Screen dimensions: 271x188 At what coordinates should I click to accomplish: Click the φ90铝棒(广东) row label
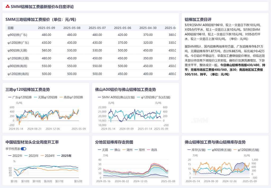[x=17, y=35]
